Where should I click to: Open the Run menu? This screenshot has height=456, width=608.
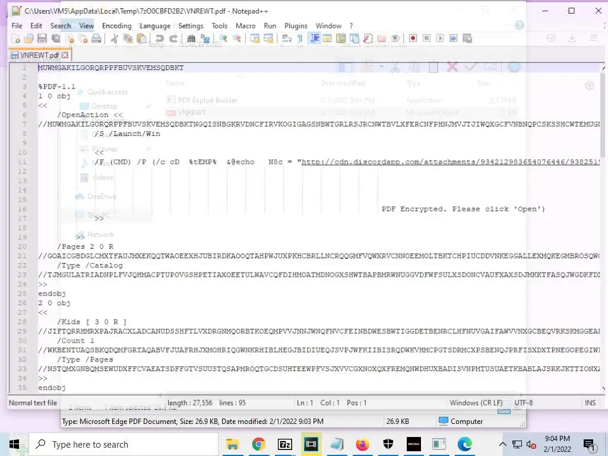point(270,26)
